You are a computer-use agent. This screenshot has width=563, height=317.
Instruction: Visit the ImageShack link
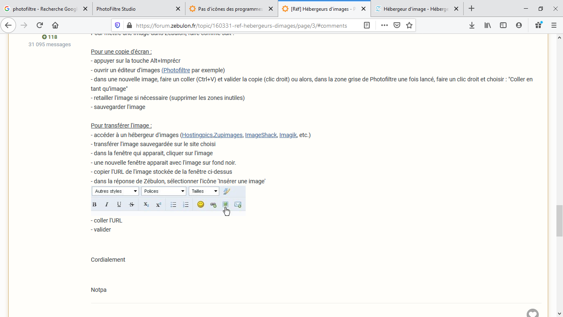point(261,135)
